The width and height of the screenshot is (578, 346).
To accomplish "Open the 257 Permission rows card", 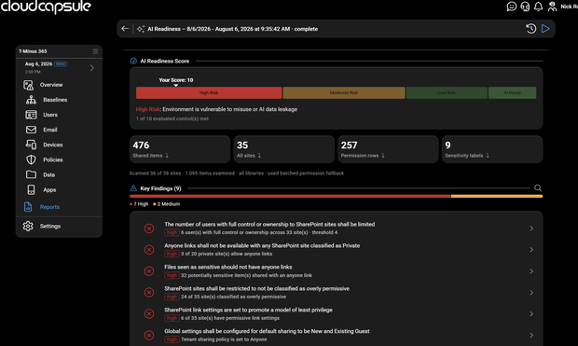I will tap(388, 149).
